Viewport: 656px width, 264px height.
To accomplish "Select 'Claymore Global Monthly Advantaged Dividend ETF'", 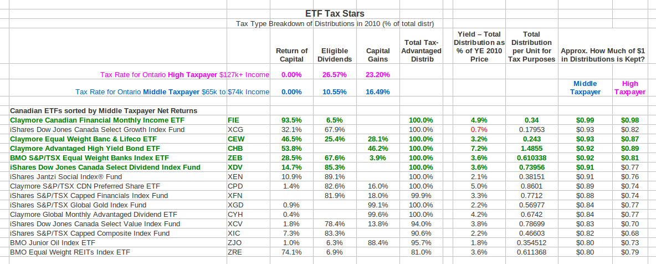I will pyautogui.click(x=93, y=214).
